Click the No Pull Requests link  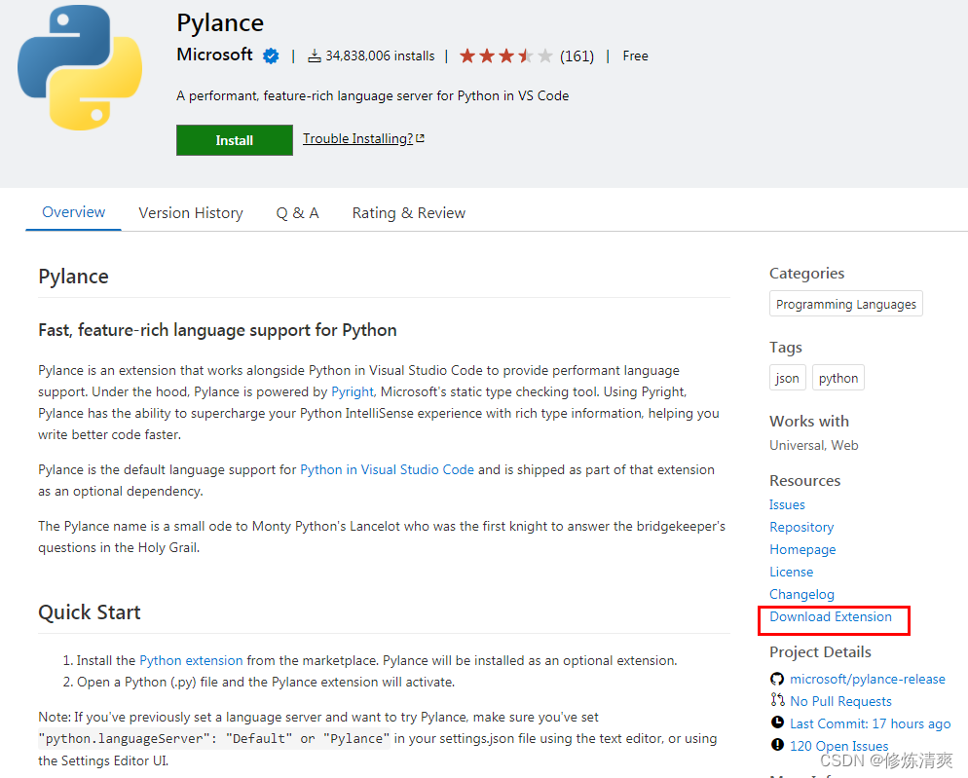pos(840,701)
